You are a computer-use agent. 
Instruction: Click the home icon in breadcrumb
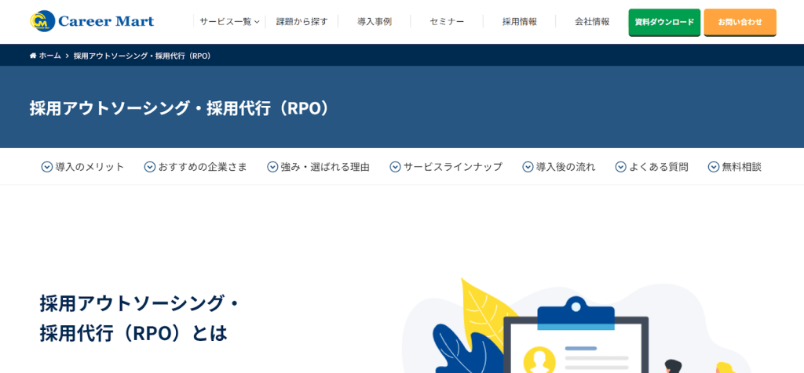[x=33, y=56]
